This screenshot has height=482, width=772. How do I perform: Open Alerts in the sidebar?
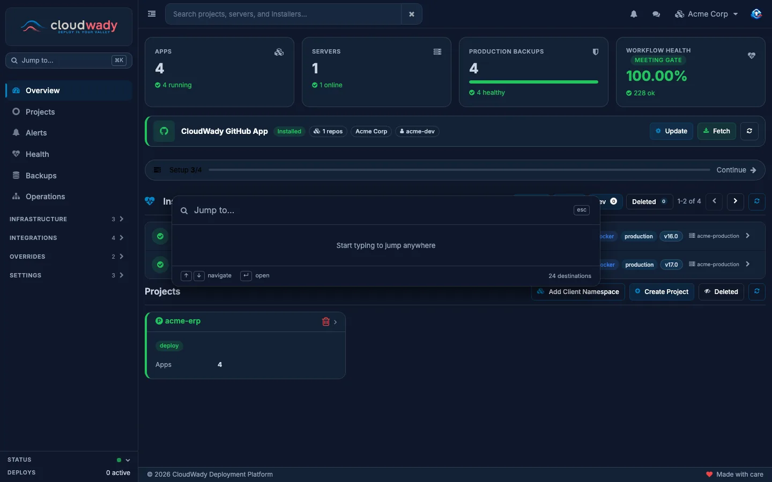pos(69,133)
